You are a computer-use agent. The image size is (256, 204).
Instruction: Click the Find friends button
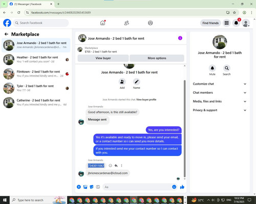coord(210,23)
